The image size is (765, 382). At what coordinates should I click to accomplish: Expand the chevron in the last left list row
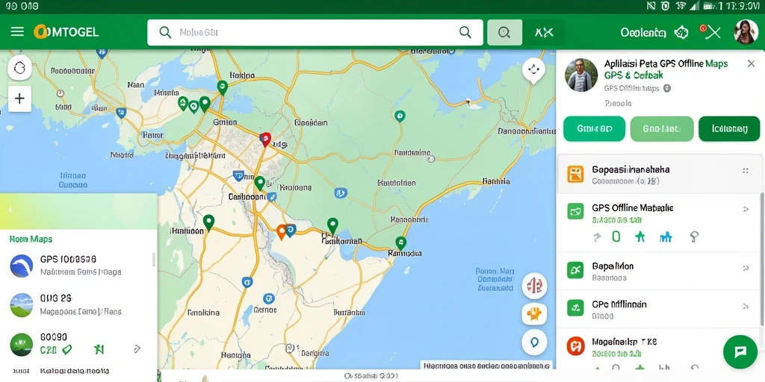pyautogui.click(x=137, y=349)
